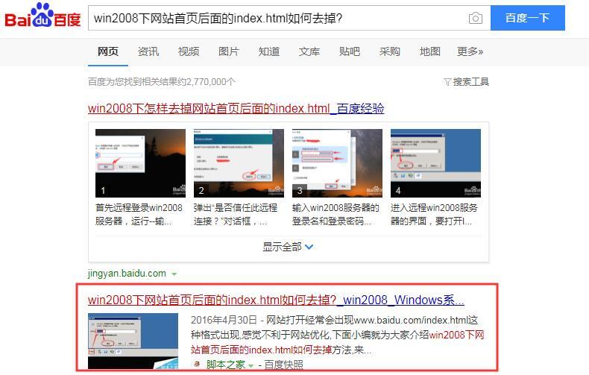Click the 脚本之家 source link
The width and height of the screenshot is (589, 375).
(x=225, y=365)
